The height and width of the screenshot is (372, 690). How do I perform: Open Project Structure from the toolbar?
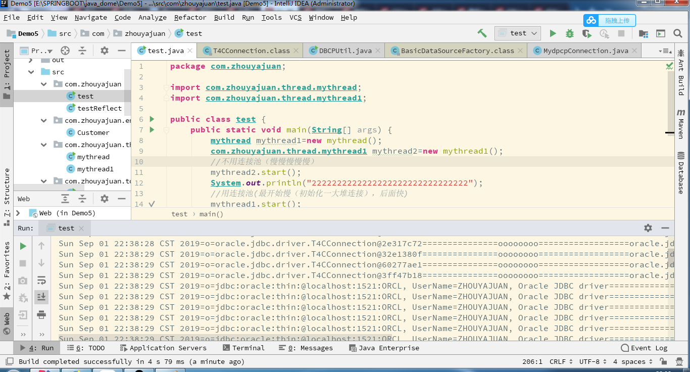[x=644, y=33]
